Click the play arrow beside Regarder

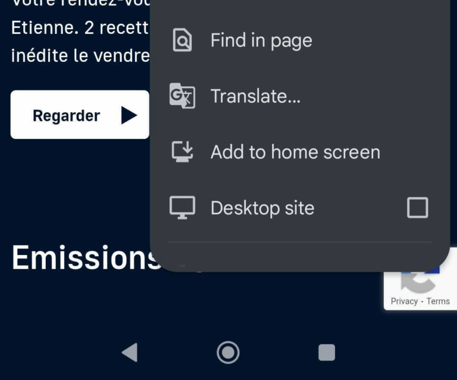point(129,115)
